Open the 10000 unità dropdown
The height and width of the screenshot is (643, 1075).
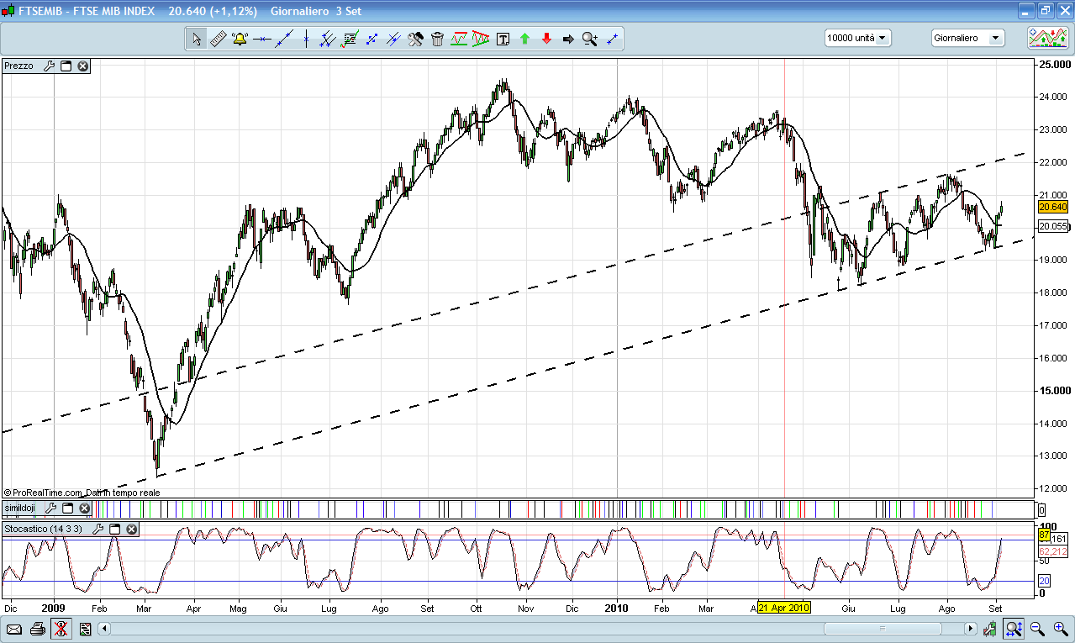pos(857,38)
